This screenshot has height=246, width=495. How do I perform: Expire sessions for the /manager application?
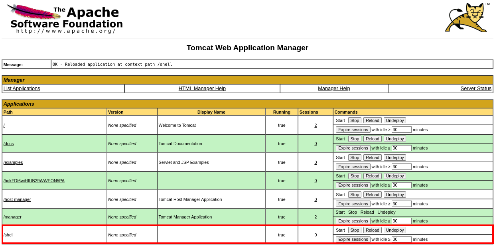[353, 221]
